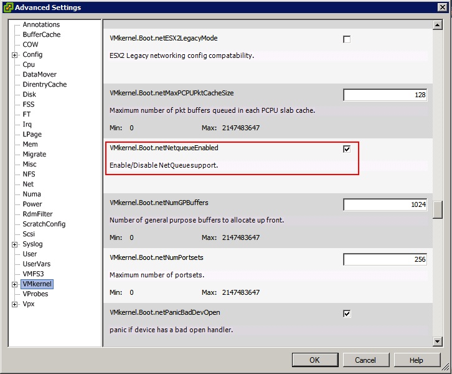This screenshot has height=374, width=452.
Task: Click OK to apply settings
Action: click(315, 360)
